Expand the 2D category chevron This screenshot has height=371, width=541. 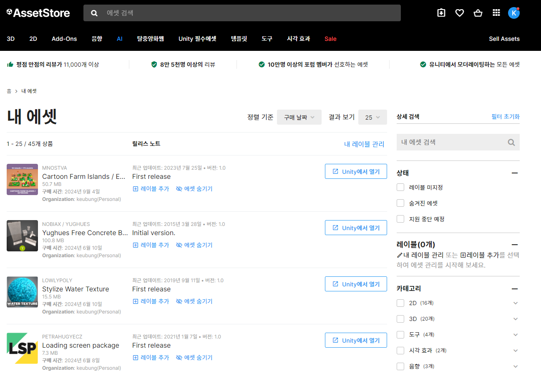[516, 303]
